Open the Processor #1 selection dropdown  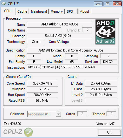point(44,114)
